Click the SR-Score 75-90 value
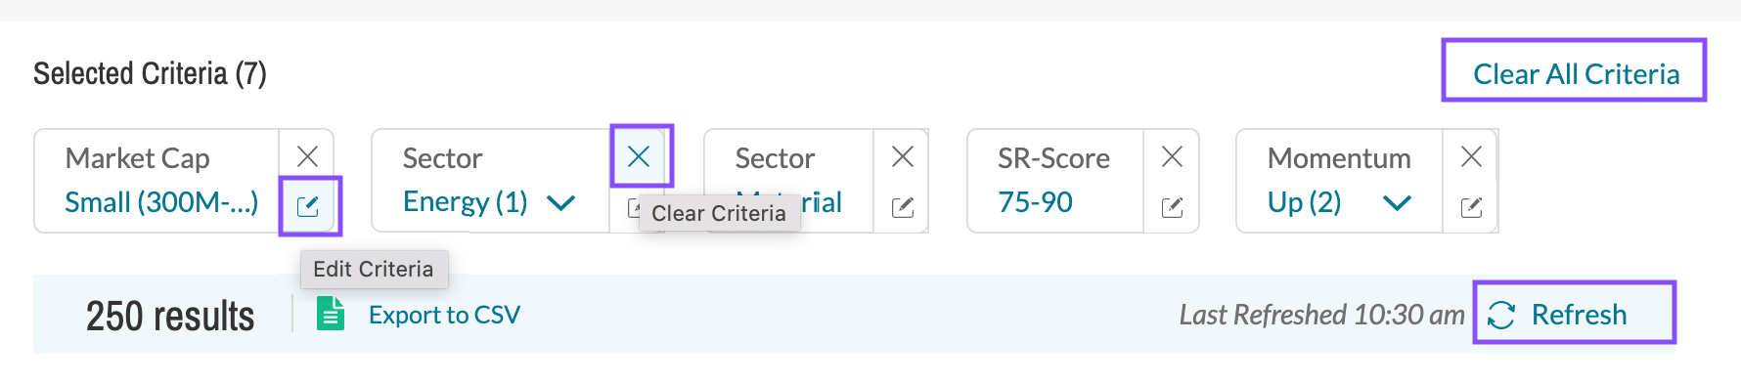1741x385 pixels. pos(1035,202)
